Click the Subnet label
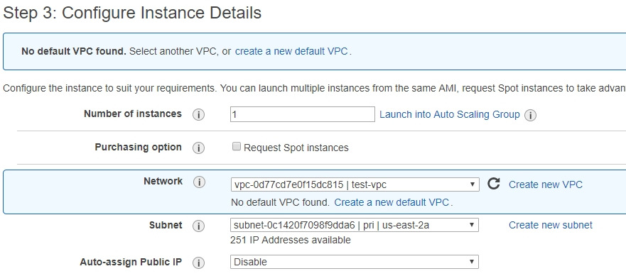The width and height of the screenshot is (626, 276). tap(166, 225)
